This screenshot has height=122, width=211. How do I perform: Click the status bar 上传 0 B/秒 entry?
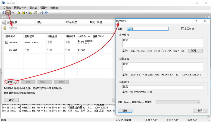172,120
